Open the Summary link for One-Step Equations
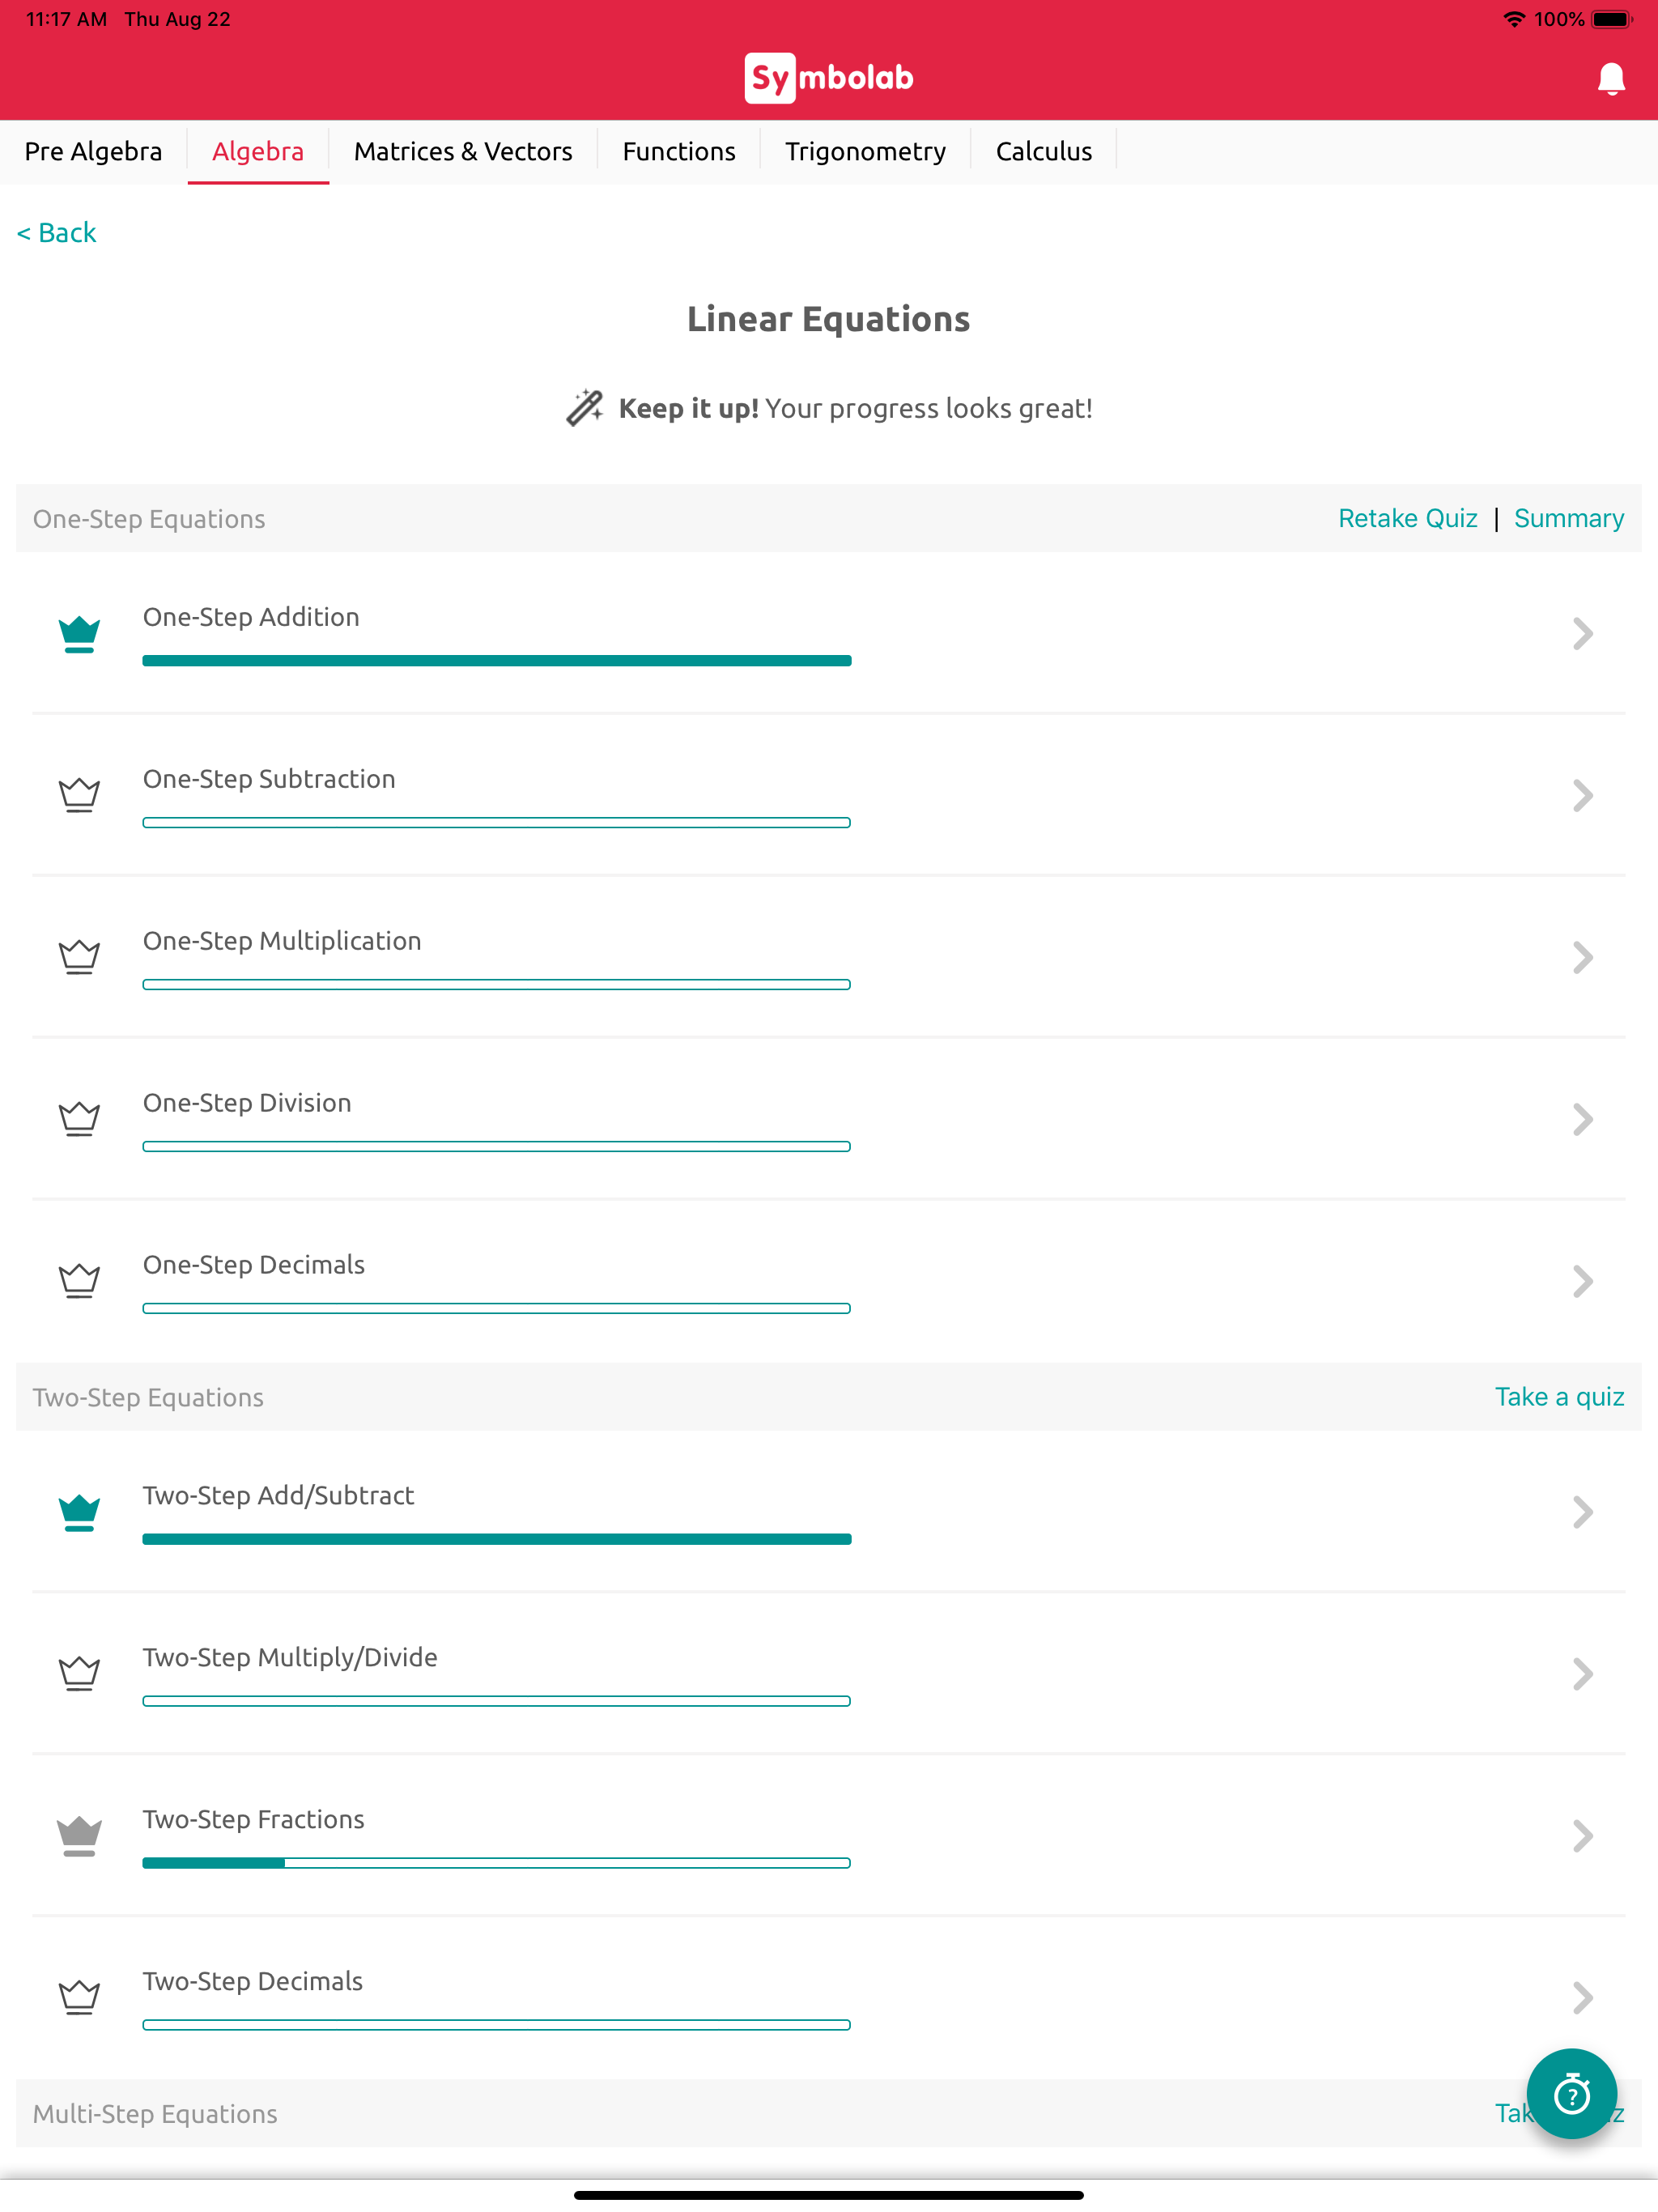Screen dimensions: 1658x2212 click(1568, 518)
